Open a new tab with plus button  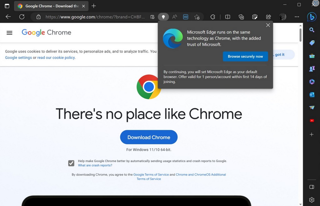(94, 6)
